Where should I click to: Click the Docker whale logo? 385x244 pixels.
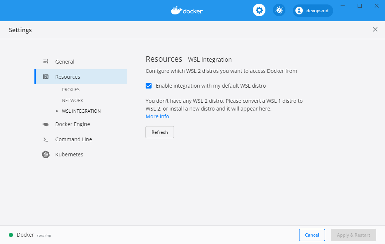(x=176, y=10)
